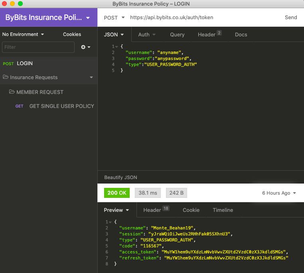Open the JSON body type dropdown

click(114, 35)
